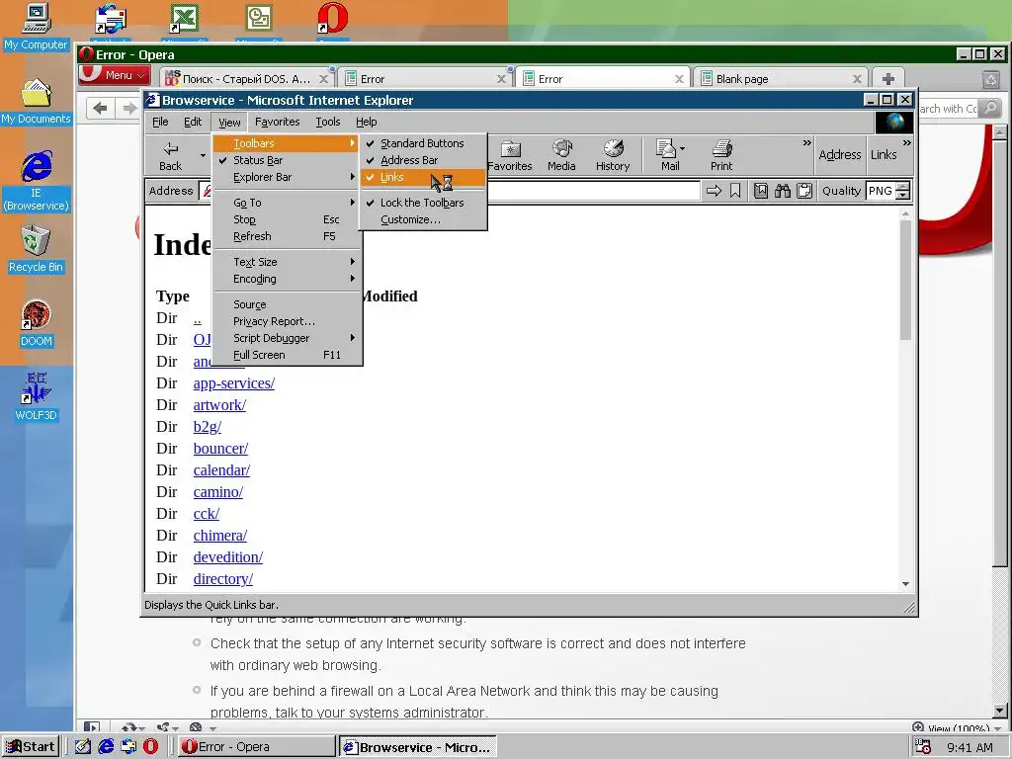Open the Edit menu
The image size is (1012, 759).
point(193,122)
